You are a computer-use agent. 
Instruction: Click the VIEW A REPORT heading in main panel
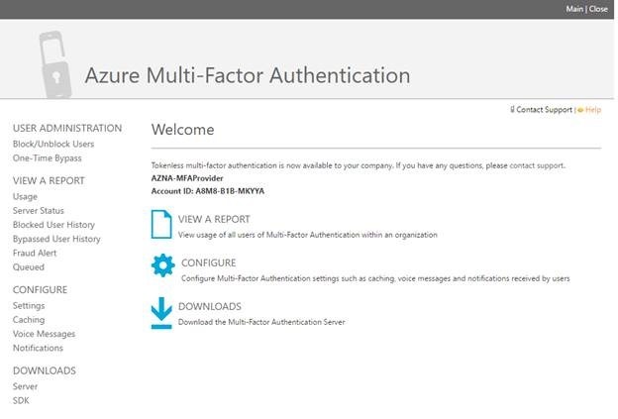click(214, 219)
